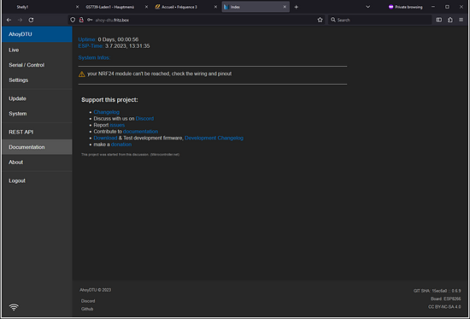The image size is (470, 319).
Task: Open the Live page in sidebar
Action: coord(37,50)
